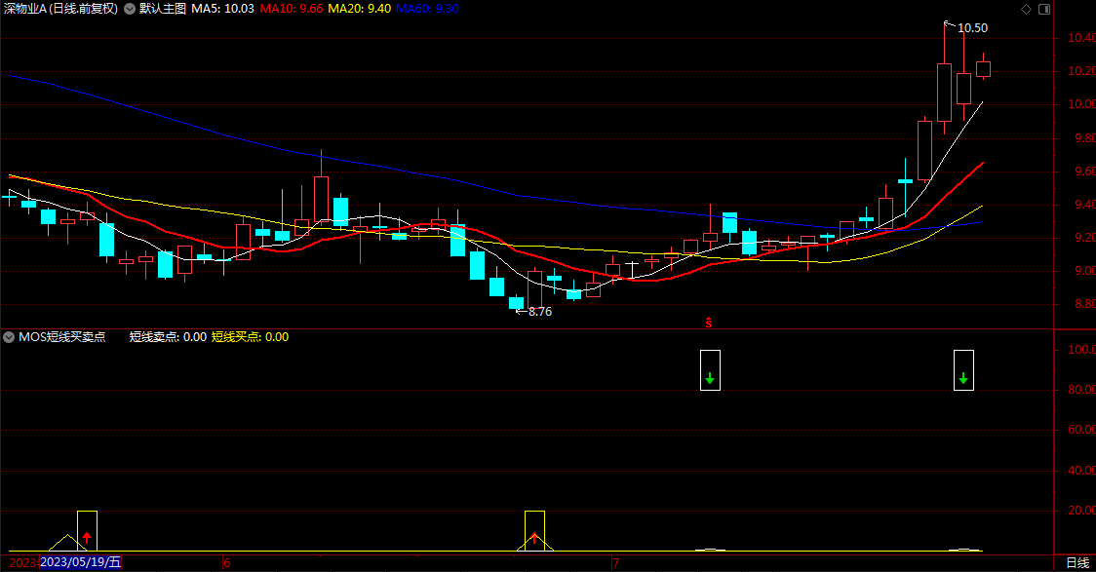Click the red buy arrow below 8.76 low
The width and height of the screenshot is (1096, 572).
click(534, 537)
